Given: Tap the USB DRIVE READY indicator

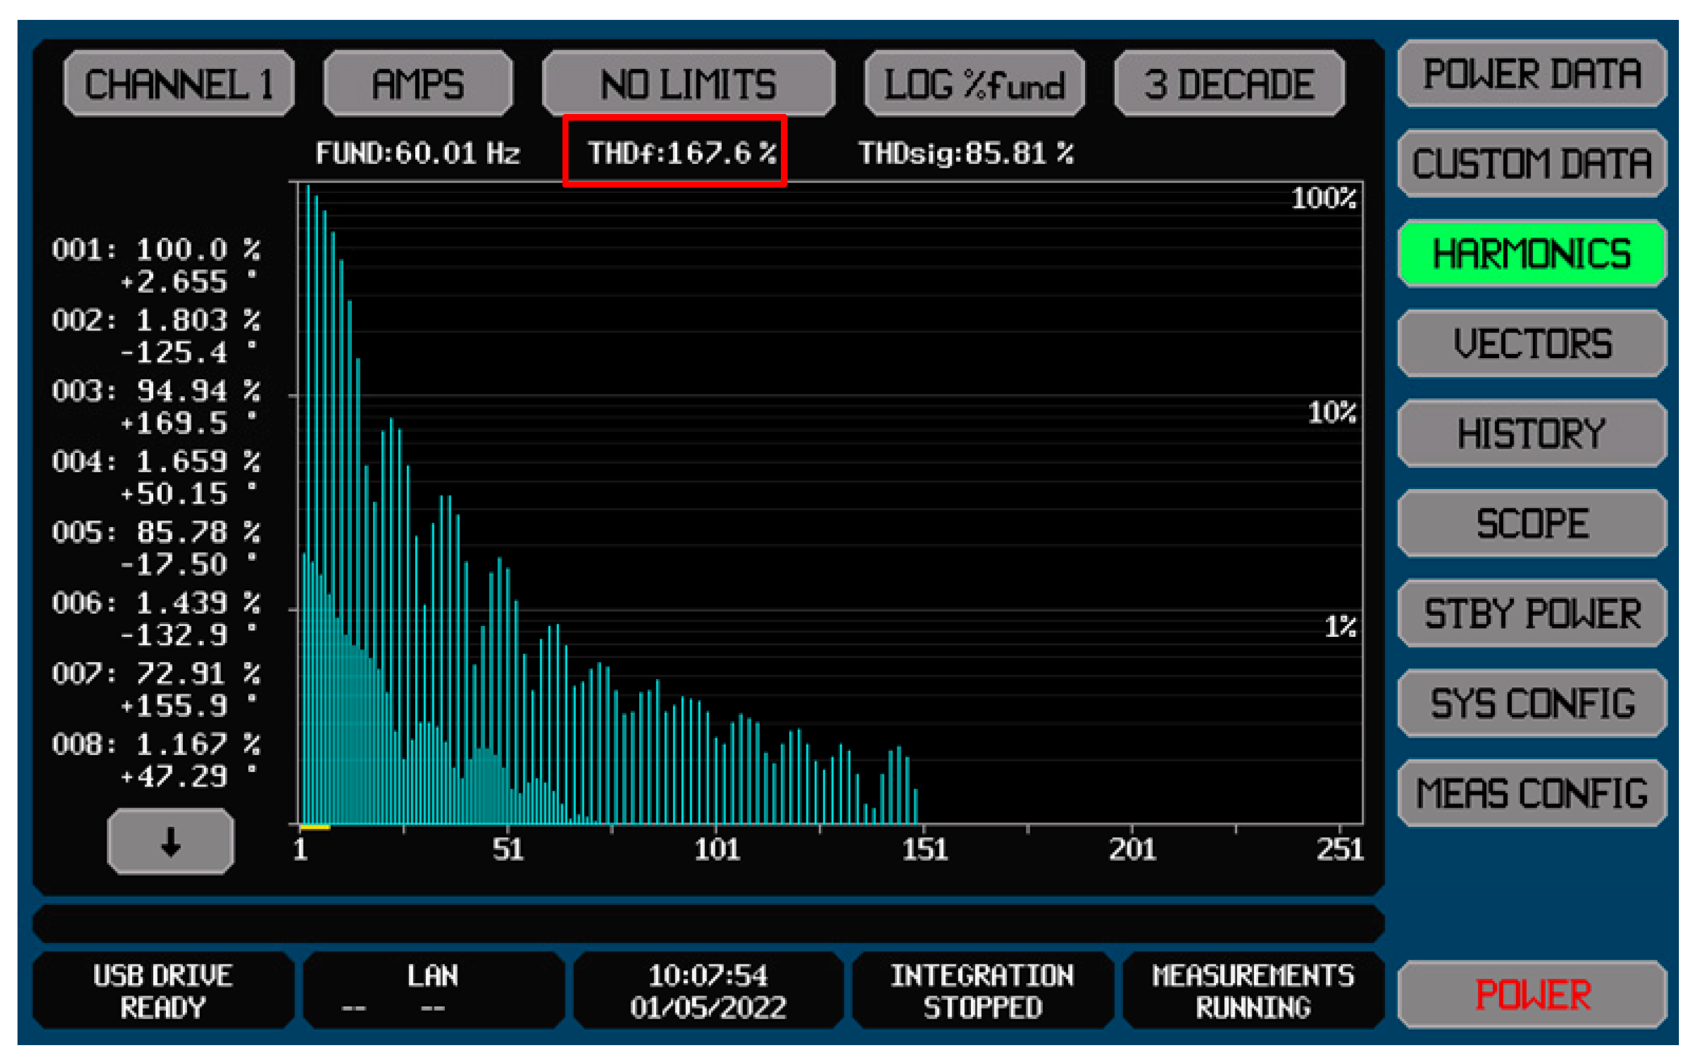Looking at the screenshot, I should (163, 991).
